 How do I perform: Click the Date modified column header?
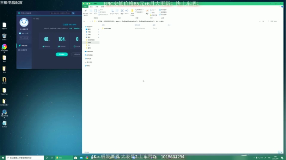tap(137, 25)
